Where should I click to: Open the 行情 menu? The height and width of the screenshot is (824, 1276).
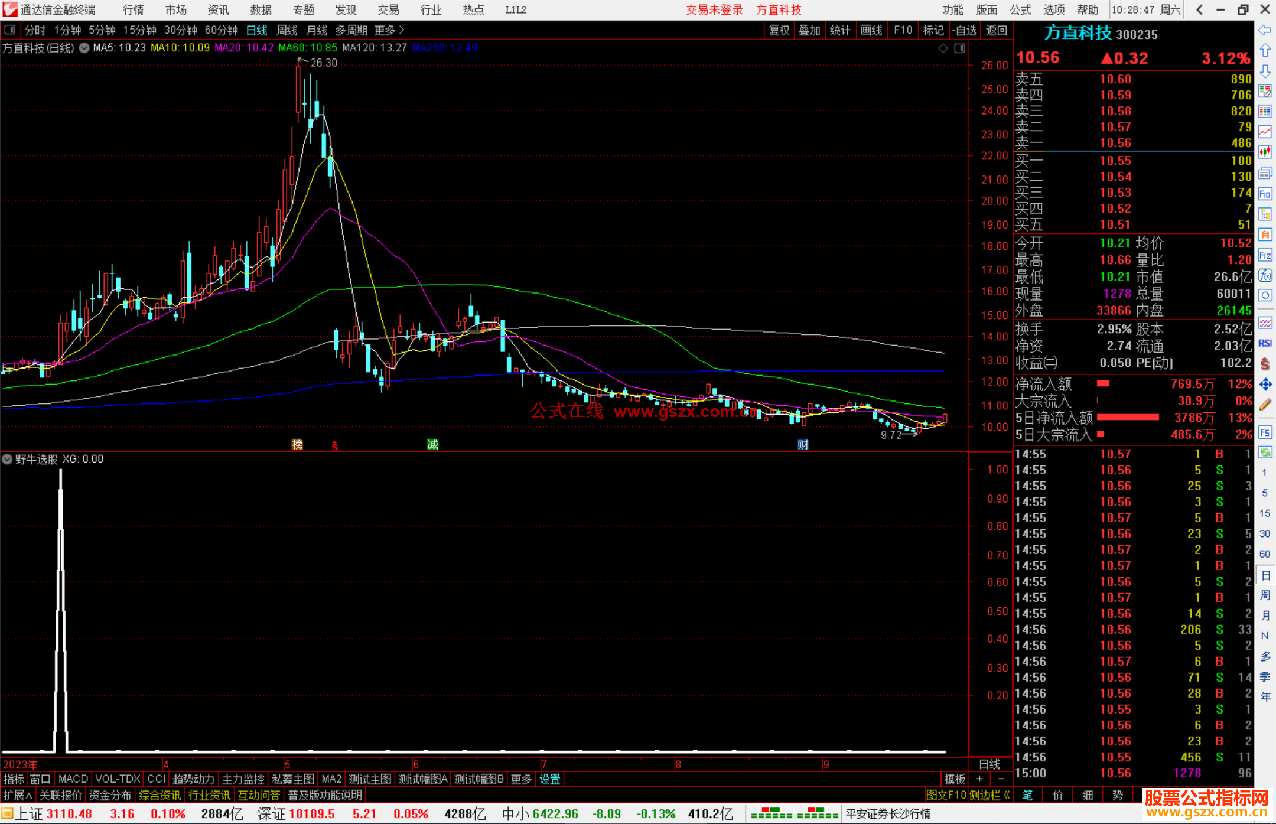pyautogui.click(x=134, y=10)
